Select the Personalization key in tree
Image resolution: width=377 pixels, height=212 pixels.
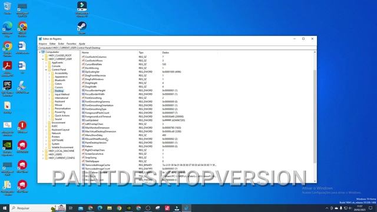[62, 108]
